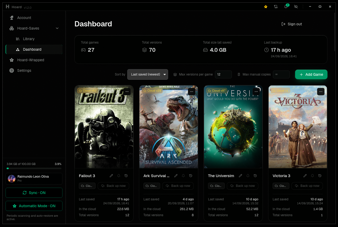The image size is (338, 227).
Task: Open the crop/window icon in title bar
Action: 276,7
